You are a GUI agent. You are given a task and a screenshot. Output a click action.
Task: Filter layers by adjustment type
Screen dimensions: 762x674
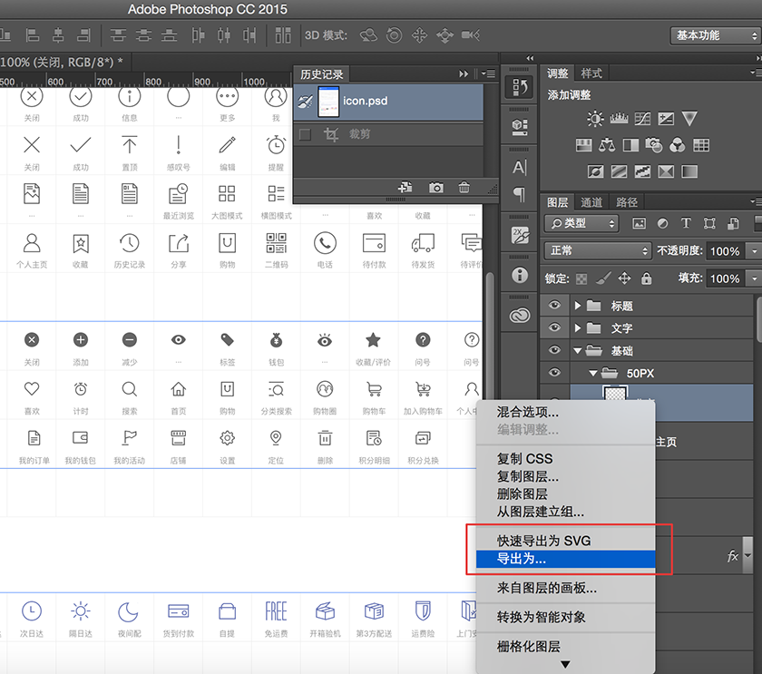tap(662, 223)
